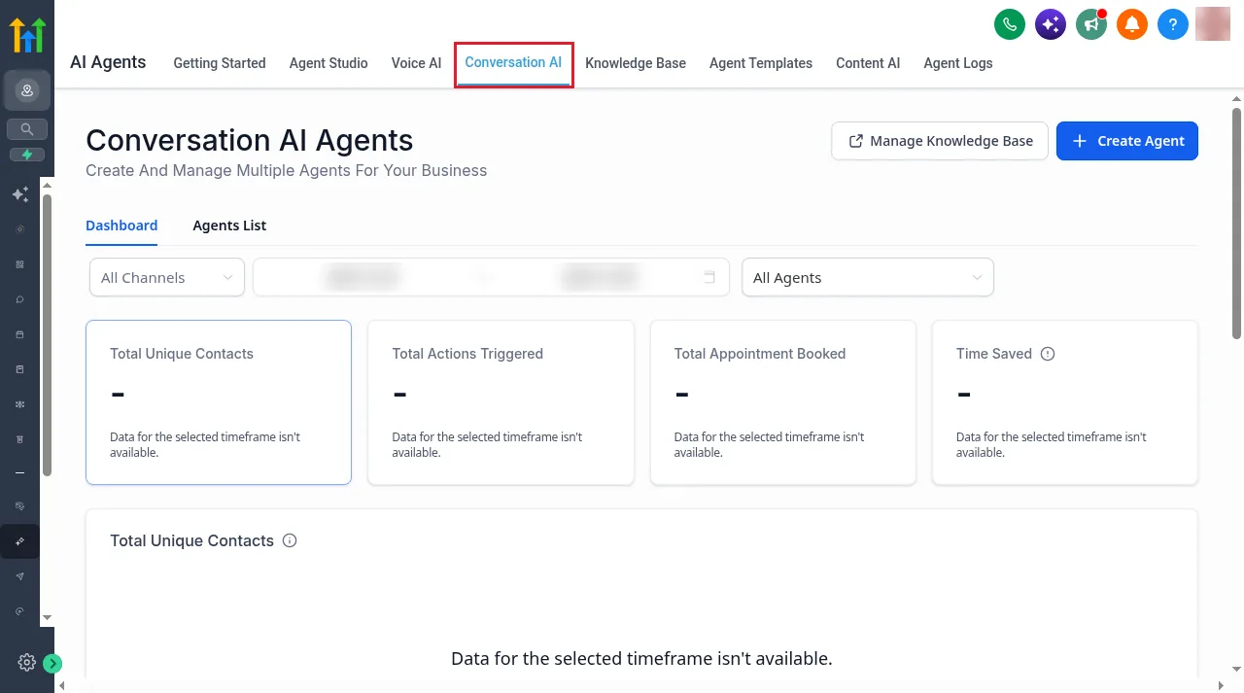Expand the All Agents dropdown

tap(868, 277)
